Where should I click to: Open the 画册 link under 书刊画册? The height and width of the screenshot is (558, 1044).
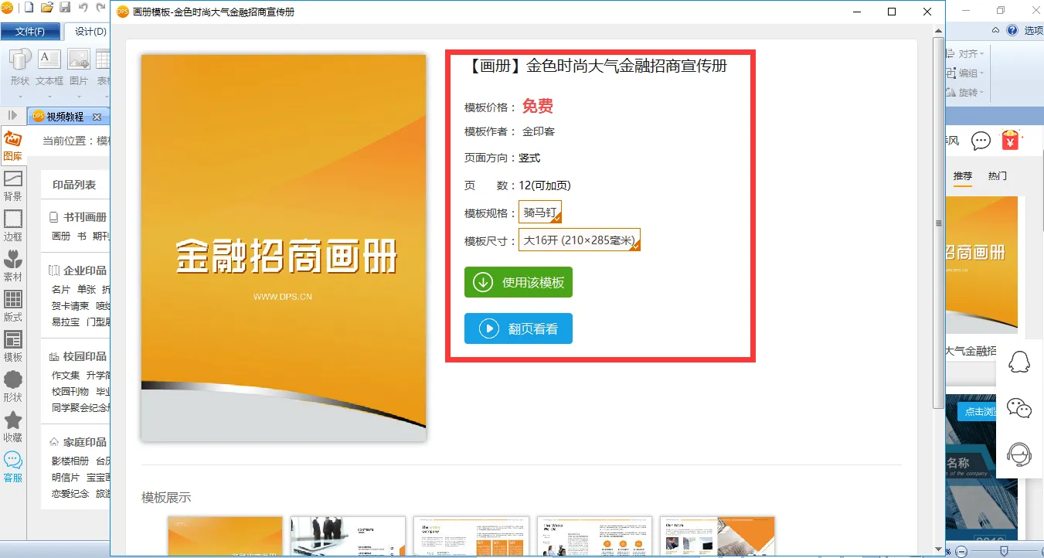click(x=61, y=236)
